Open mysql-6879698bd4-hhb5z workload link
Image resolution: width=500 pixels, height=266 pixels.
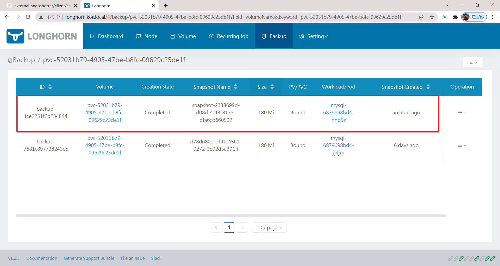(339, 113)
